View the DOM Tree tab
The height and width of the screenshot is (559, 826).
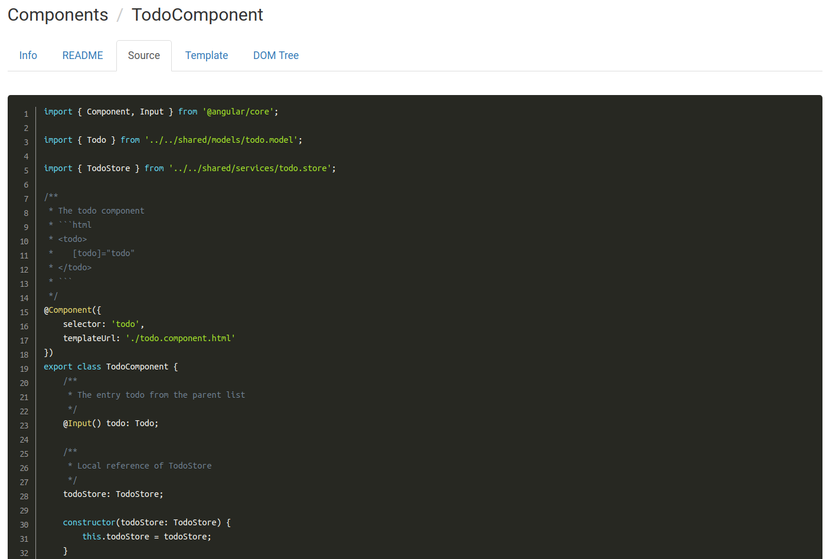[276, 55]
